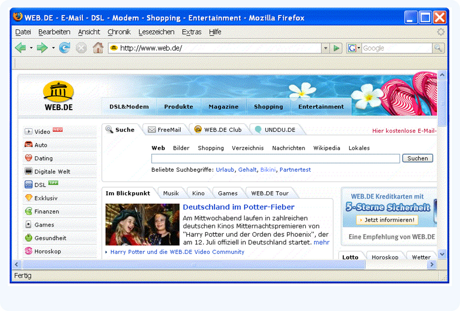The width and height of the screenshot is (460, 311).
Task: Follow the Partnertest search link
Action: pos(295,170)
